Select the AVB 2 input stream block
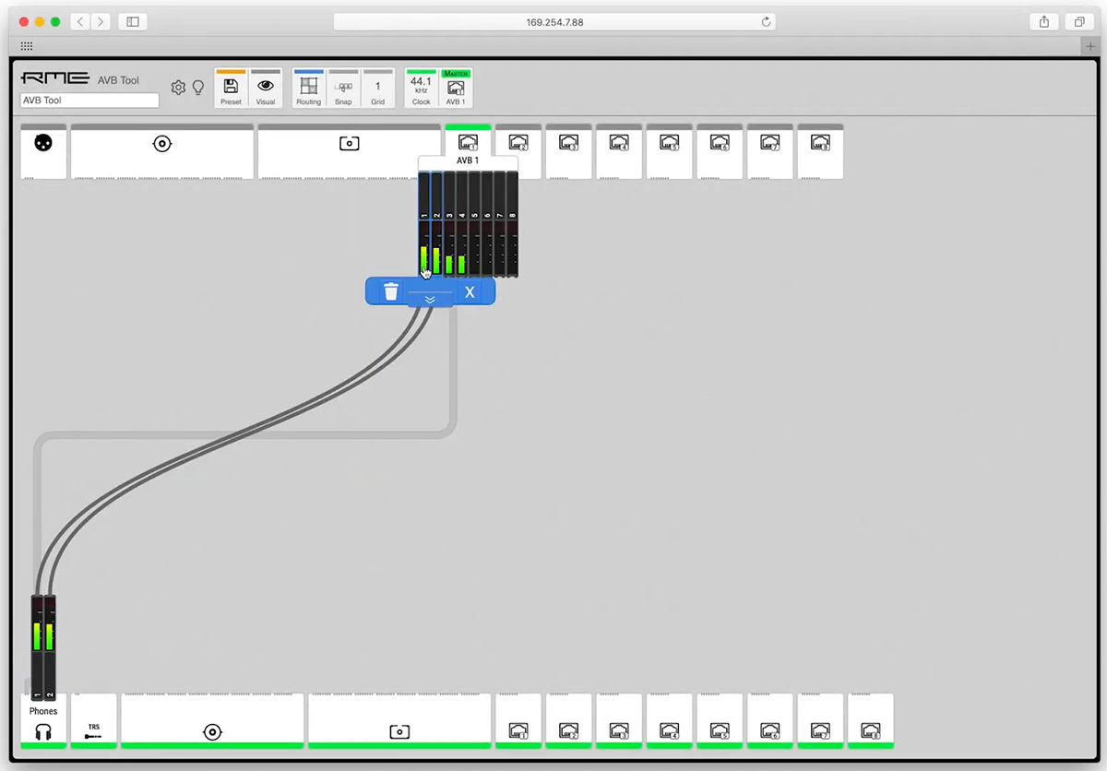The height and width of the screenshot is (771, 1107). point(518,151)
